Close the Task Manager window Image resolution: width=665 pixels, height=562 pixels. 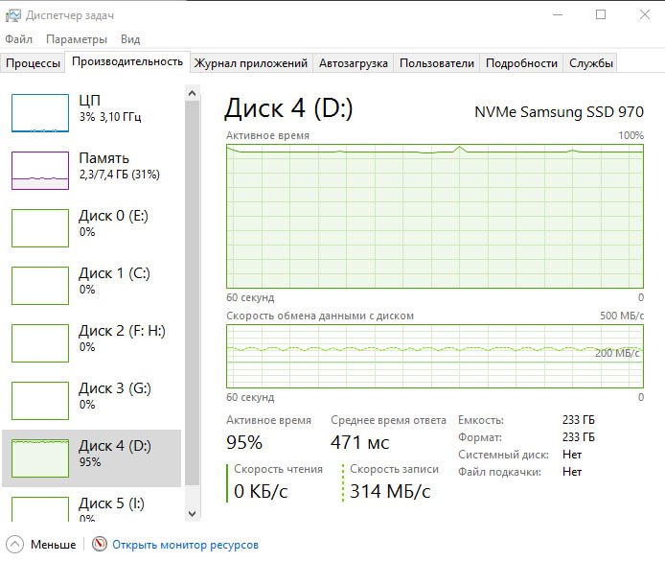click(x=645, y=14)
